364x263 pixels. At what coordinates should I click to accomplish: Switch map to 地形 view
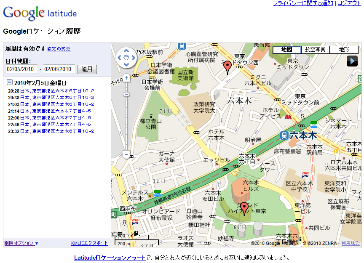[x=344, y=49]
